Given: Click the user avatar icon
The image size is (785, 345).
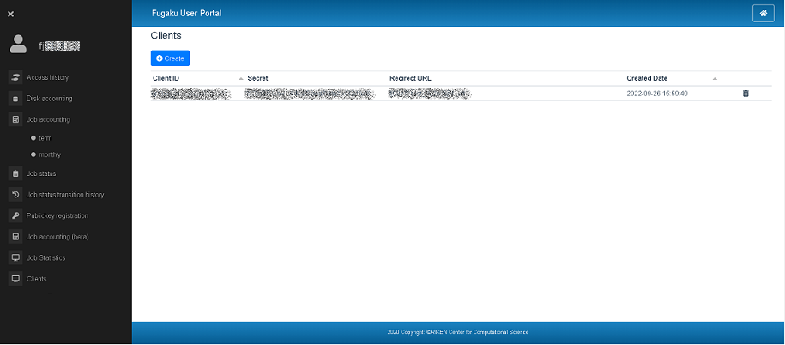Looking at the screenshot, I should click(20, 45).
